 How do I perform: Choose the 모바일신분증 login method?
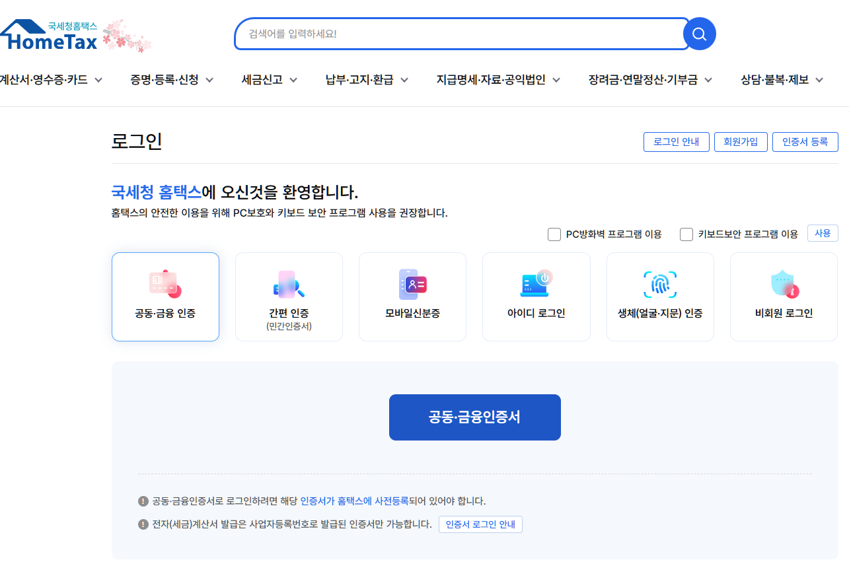pyautogui.click(x=412, y=296)
